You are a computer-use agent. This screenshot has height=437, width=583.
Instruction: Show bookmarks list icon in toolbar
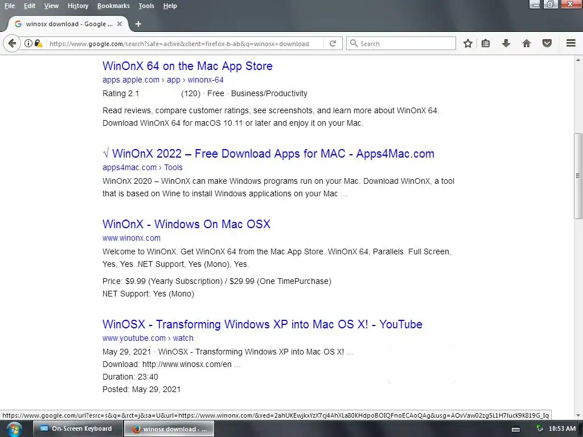pyautogui.click(x=486, y=43)
